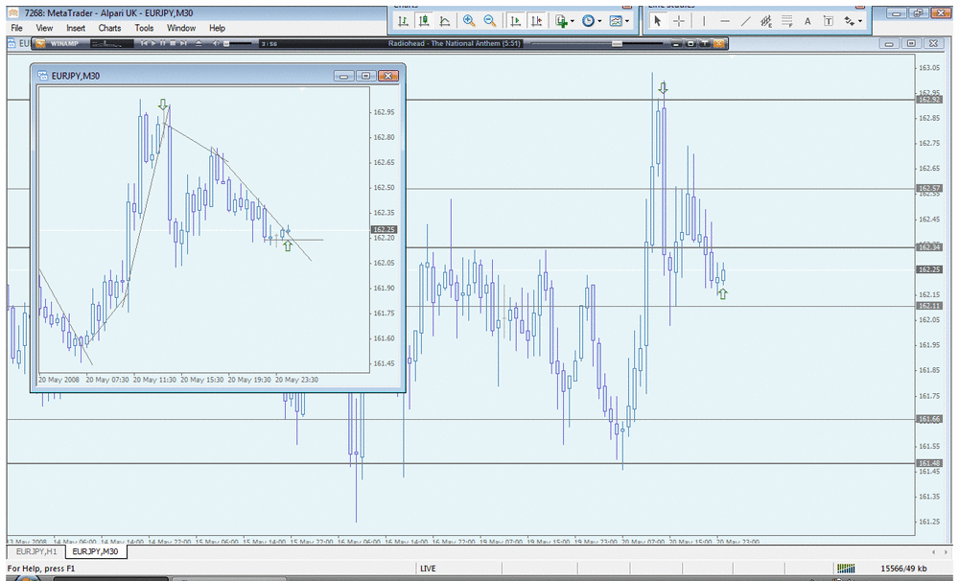Click the Winamp song title text

[454, 43]
